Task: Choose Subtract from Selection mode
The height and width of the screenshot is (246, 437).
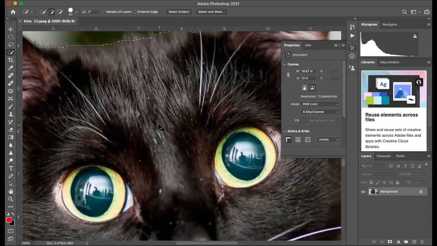Action: (x=60, y=12)
